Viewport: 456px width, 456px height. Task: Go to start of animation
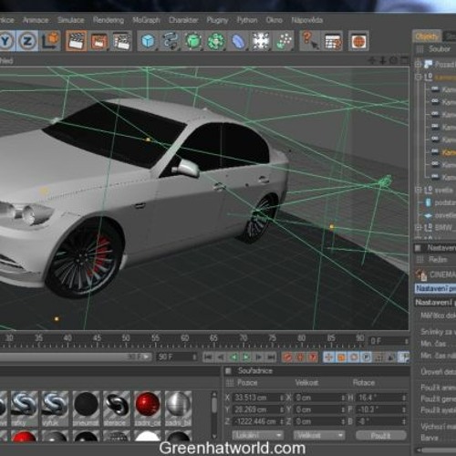[208, 357]
